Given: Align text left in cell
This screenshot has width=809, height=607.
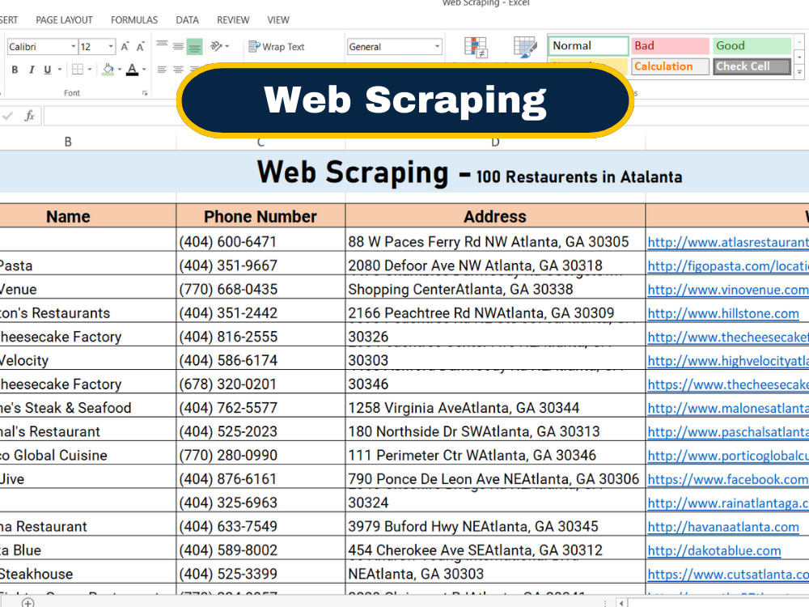Looking at the screenshot, I should click(162, 69).
